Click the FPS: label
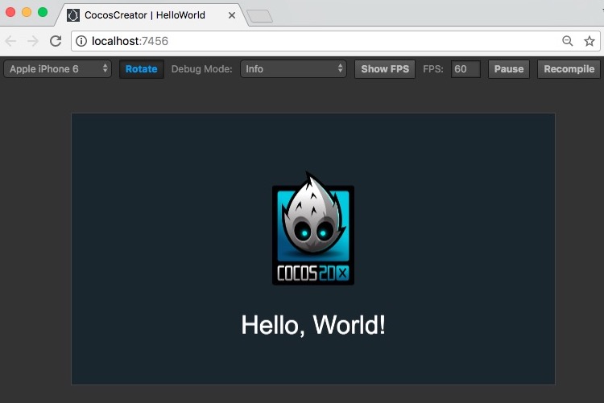Image resolution: width=604 pixels, height=403 pixels. pos(433,69)
